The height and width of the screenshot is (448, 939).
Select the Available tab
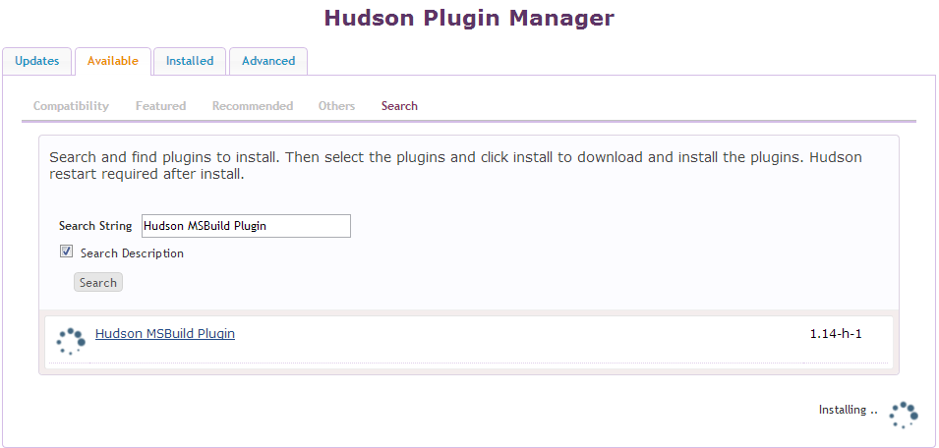pyautogui.click(x=113, y=61)
